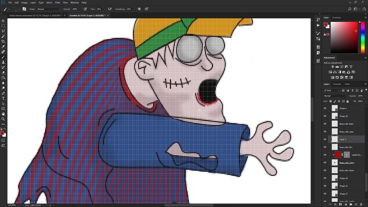Enable airbrush build-up icon

point(109,9)
